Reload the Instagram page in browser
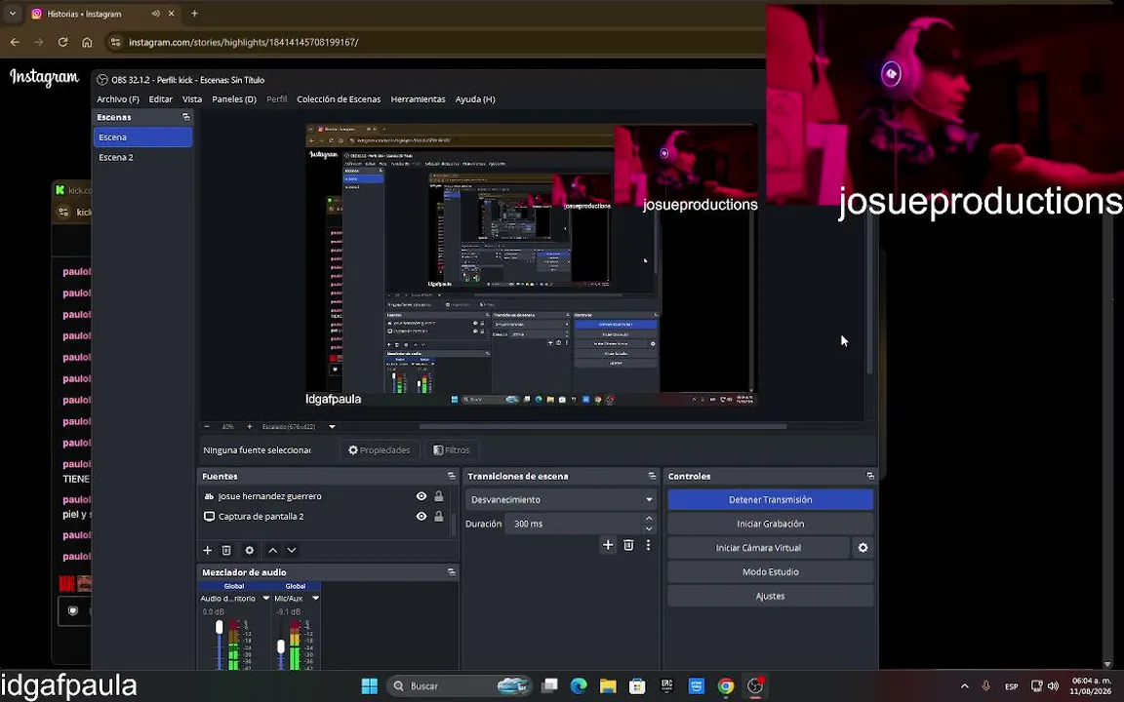The height and width of the screenshot is (702, 1124). click(x=62, y=42)
